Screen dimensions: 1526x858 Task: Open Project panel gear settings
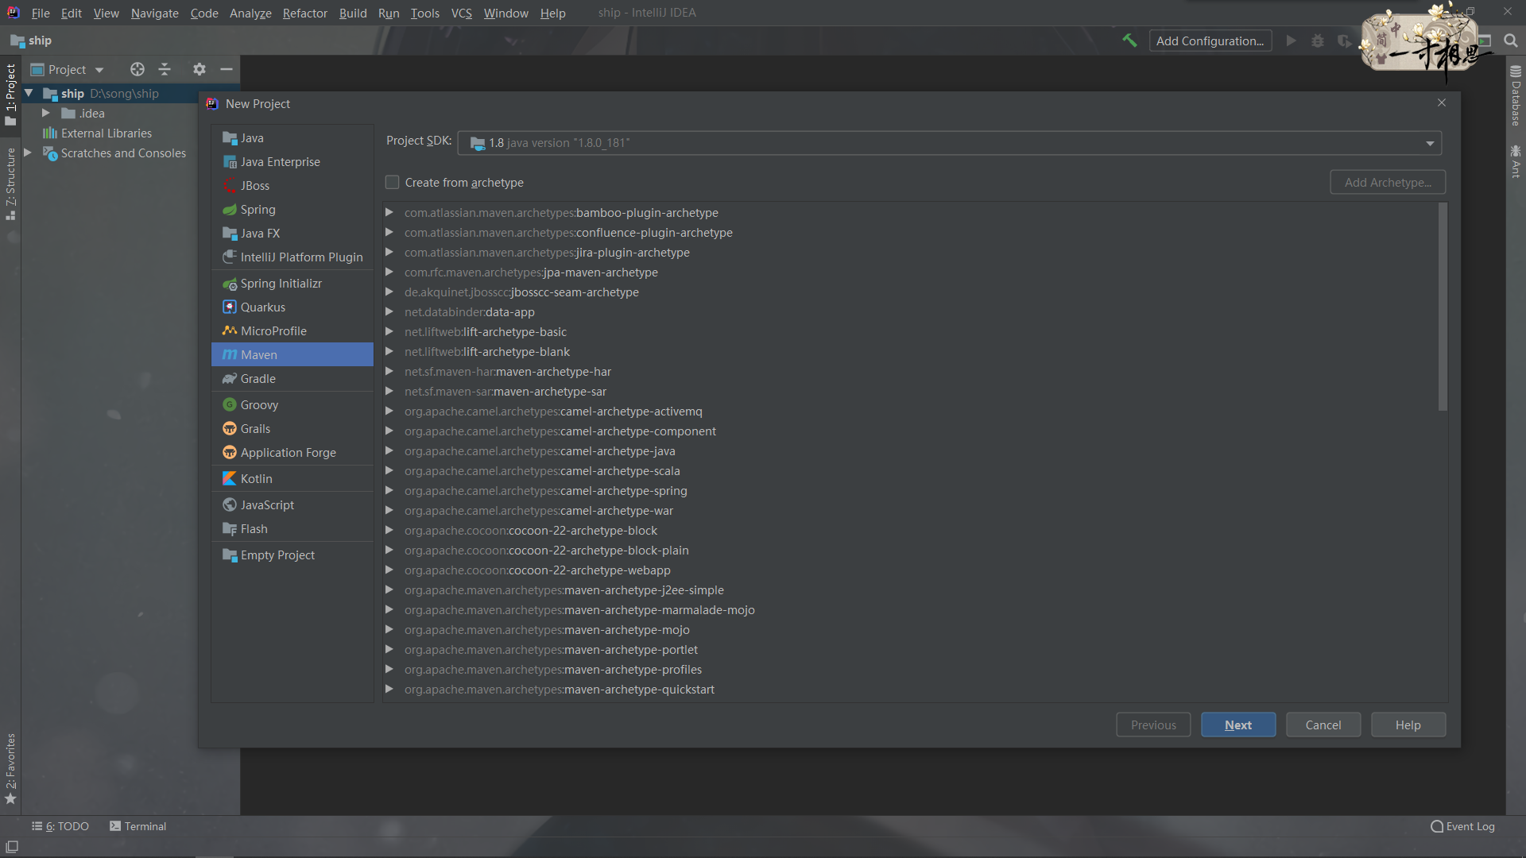199,70
